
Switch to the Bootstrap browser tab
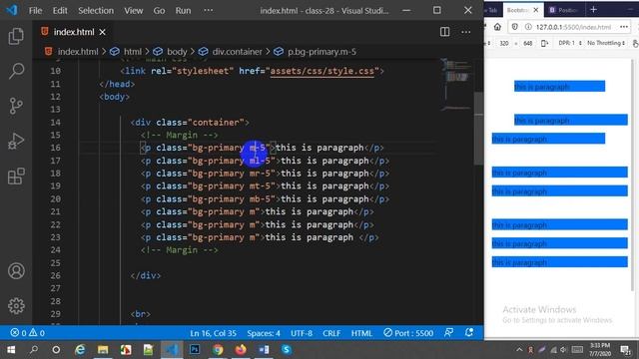pos(517,10)
